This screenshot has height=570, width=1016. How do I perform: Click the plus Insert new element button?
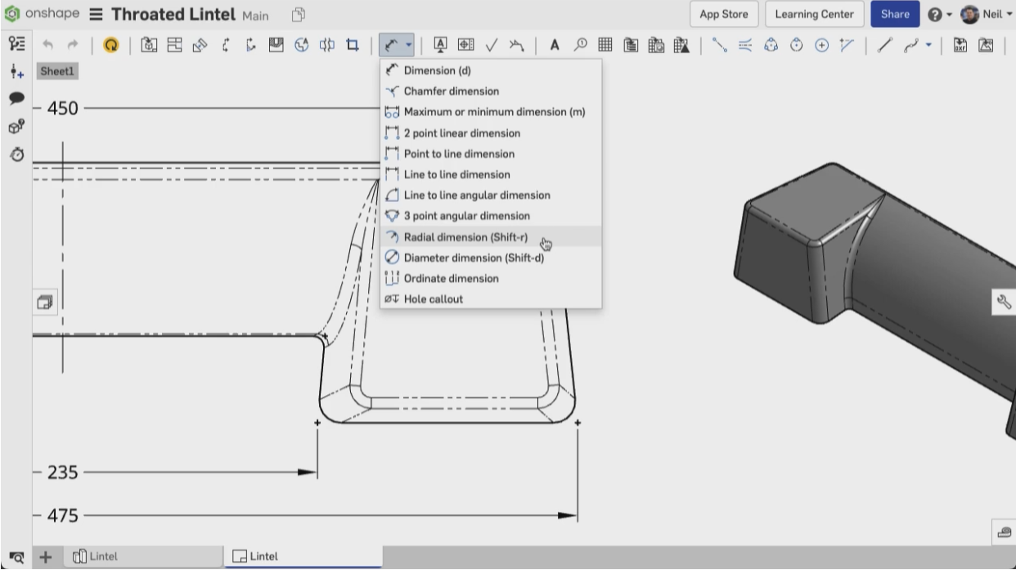coord(46,557)
